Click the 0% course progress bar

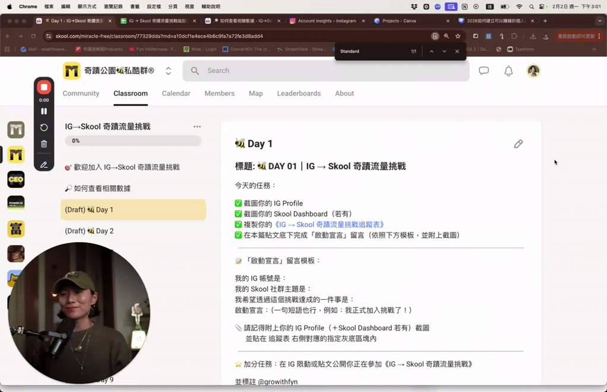[133, 141]
